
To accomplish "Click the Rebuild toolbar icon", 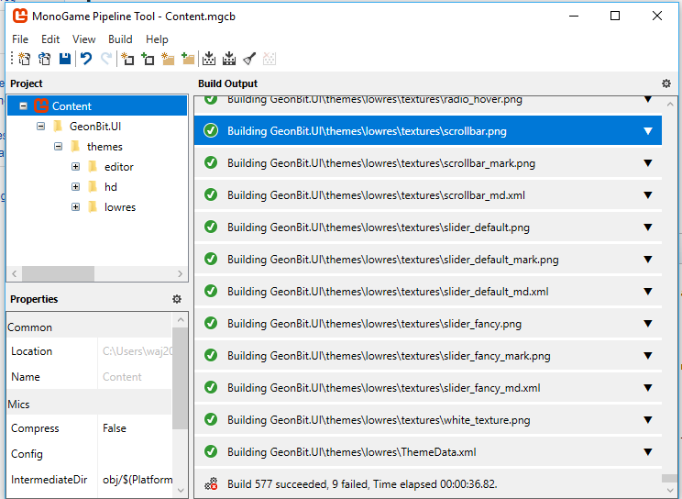I will click(x=229, y=59).
